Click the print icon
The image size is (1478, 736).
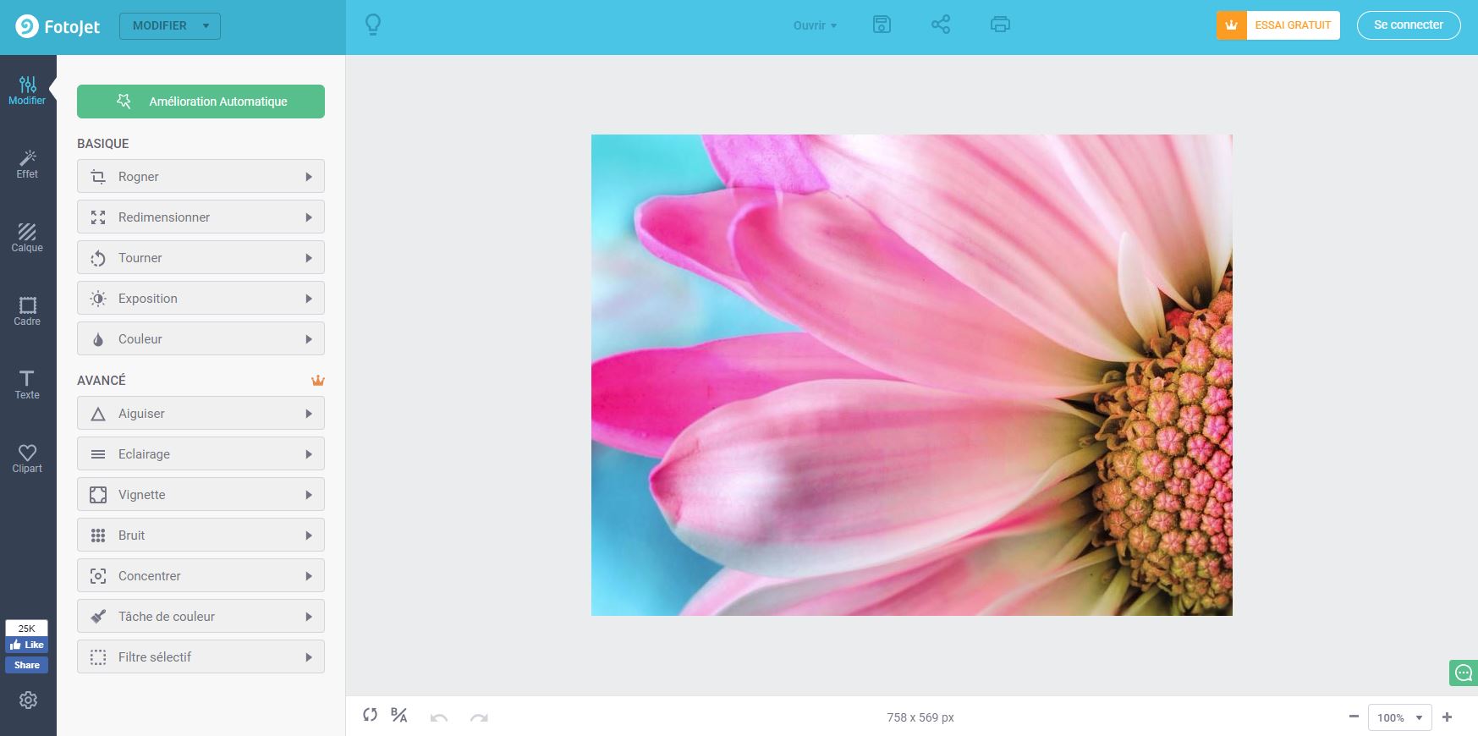[1000, 25]
